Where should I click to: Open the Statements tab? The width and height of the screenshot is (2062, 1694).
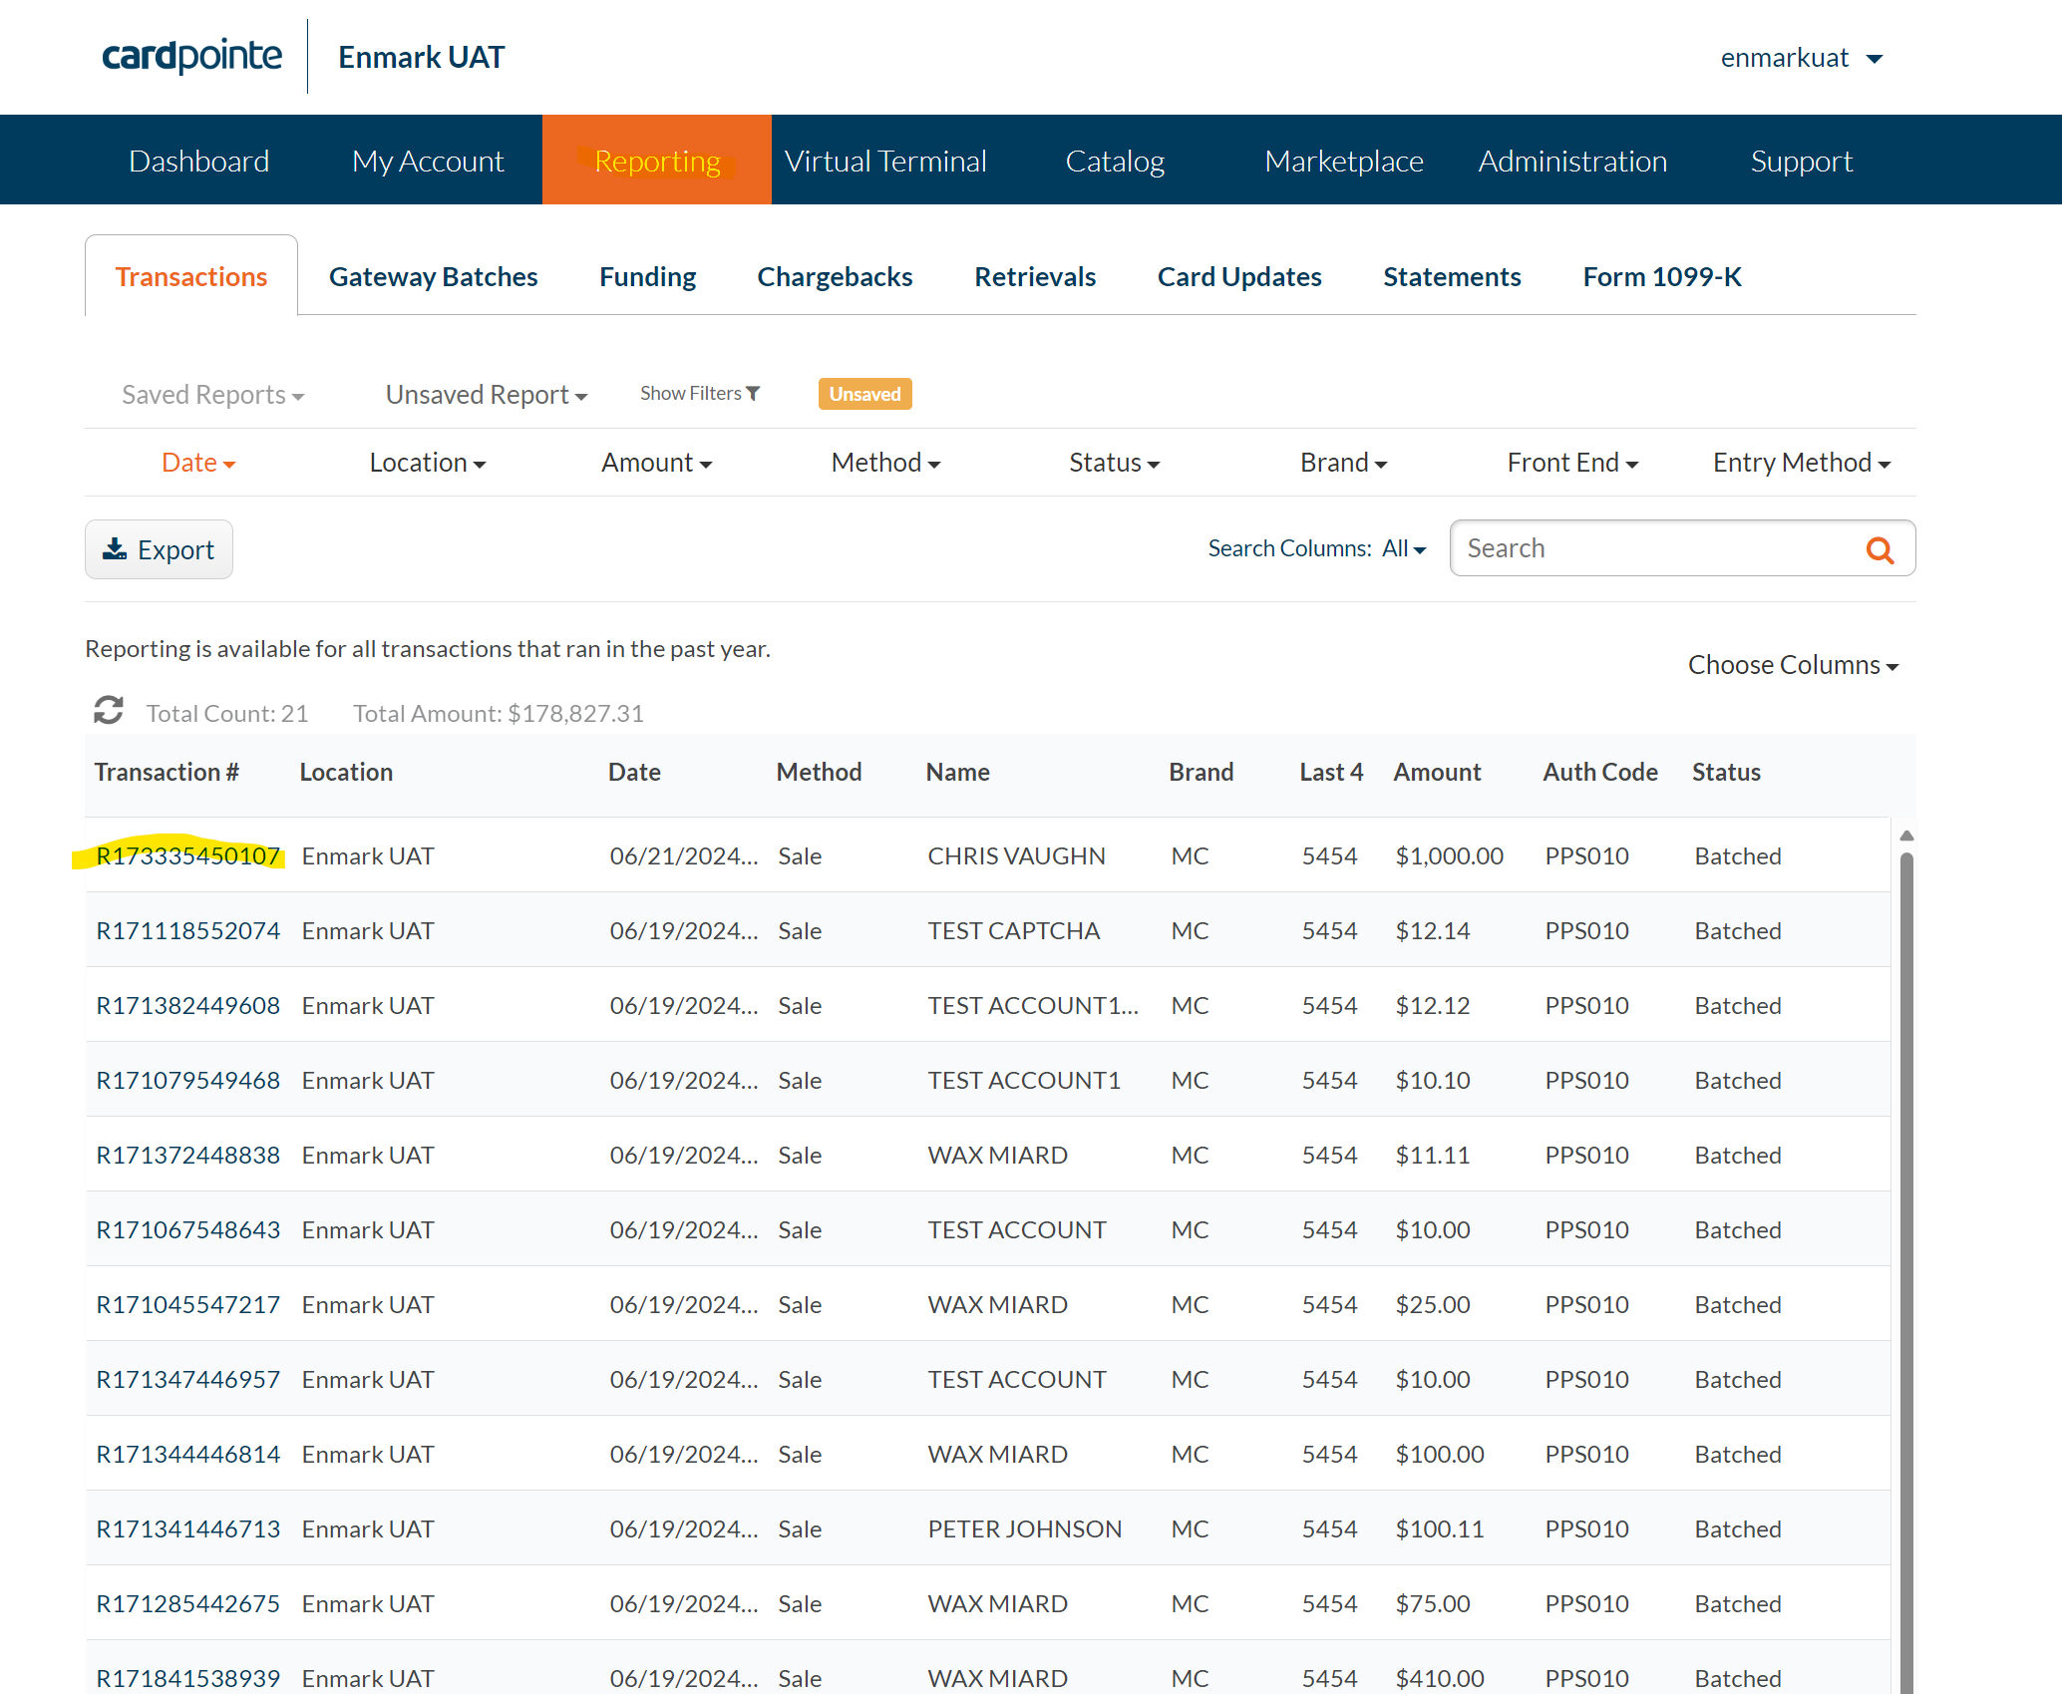pyautogui.click(x=1452, y=276)
